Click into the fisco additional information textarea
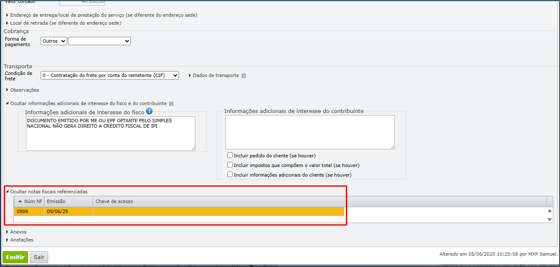Screen dimensions: 560x267 (x=111, y=133)
